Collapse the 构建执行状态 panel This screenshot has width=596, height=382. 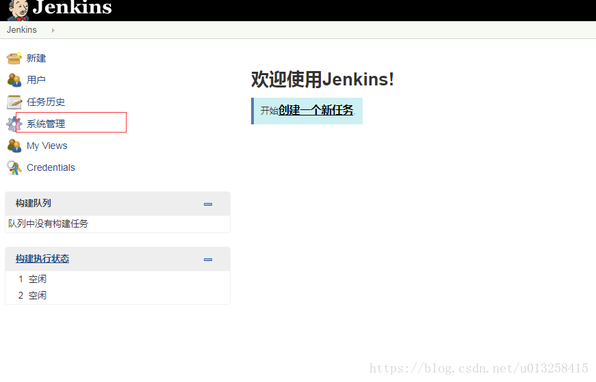tap(208, 260)
